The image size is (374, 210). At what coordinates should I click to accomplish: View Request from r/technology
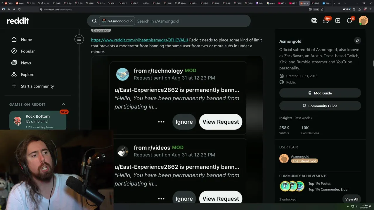click(x=221, y=122)
